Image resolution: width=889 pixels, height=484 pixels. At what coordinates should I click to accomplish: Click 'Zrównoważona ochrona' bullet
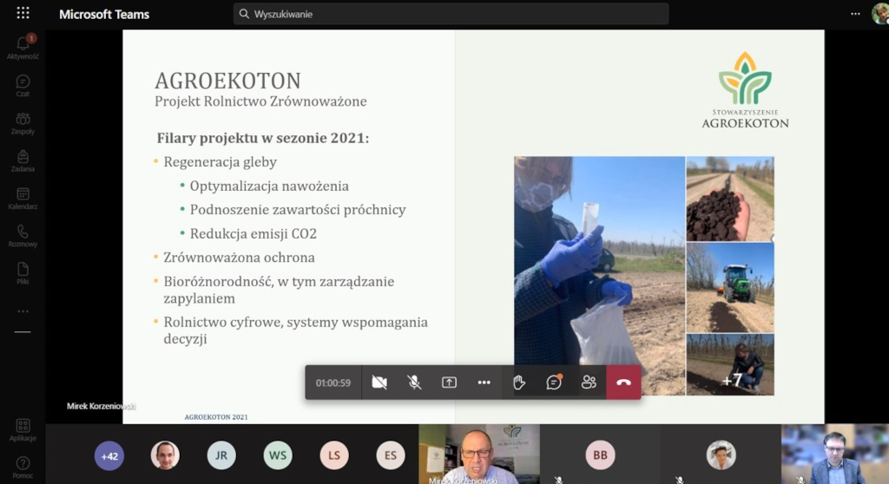pos(240,258)
